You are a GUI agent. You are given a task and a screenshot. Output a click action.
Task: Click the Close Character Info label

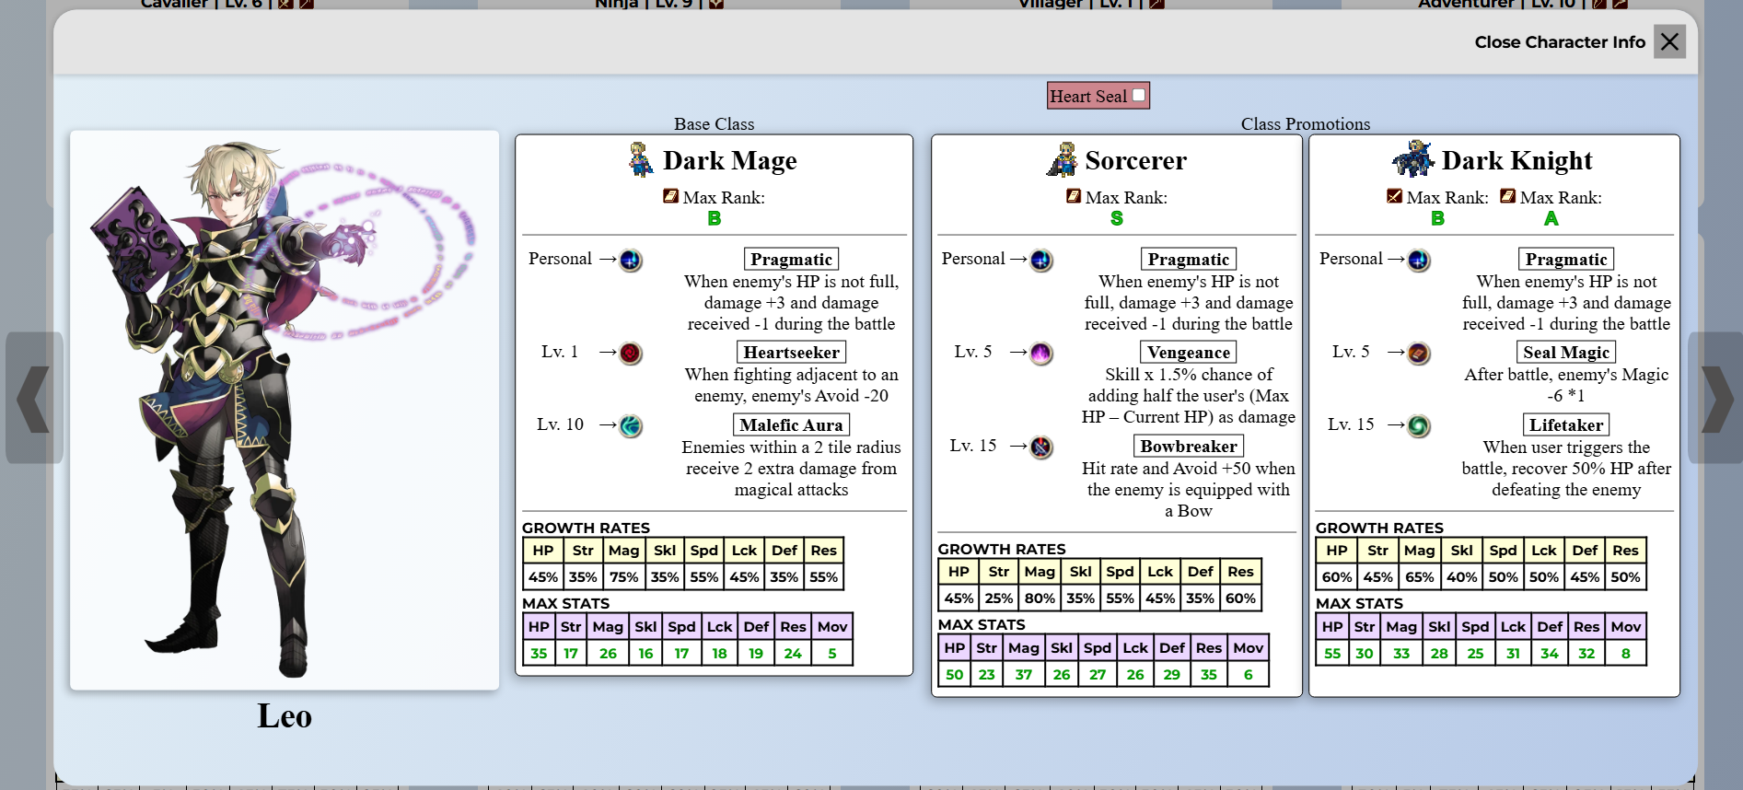point(1560,42)
